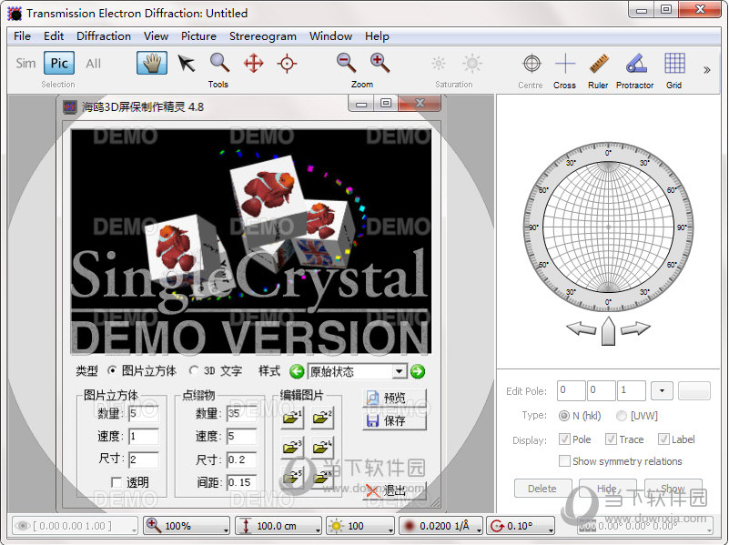Click the 保存 save button

pos(394,421)
